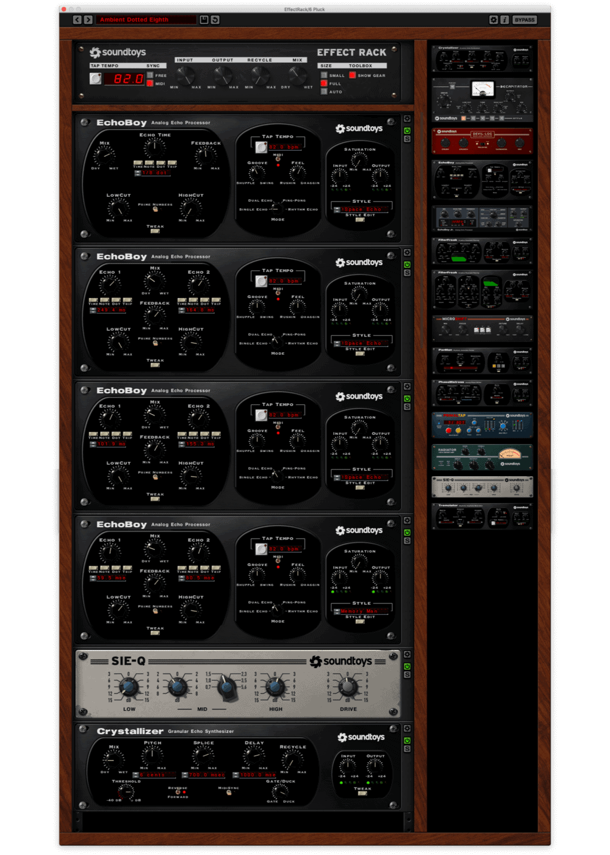This screenshot has height=855, width=610.
Task: Click the revert preset circular arrow icon
Action: pyautogui.click(x=215, y=20)
